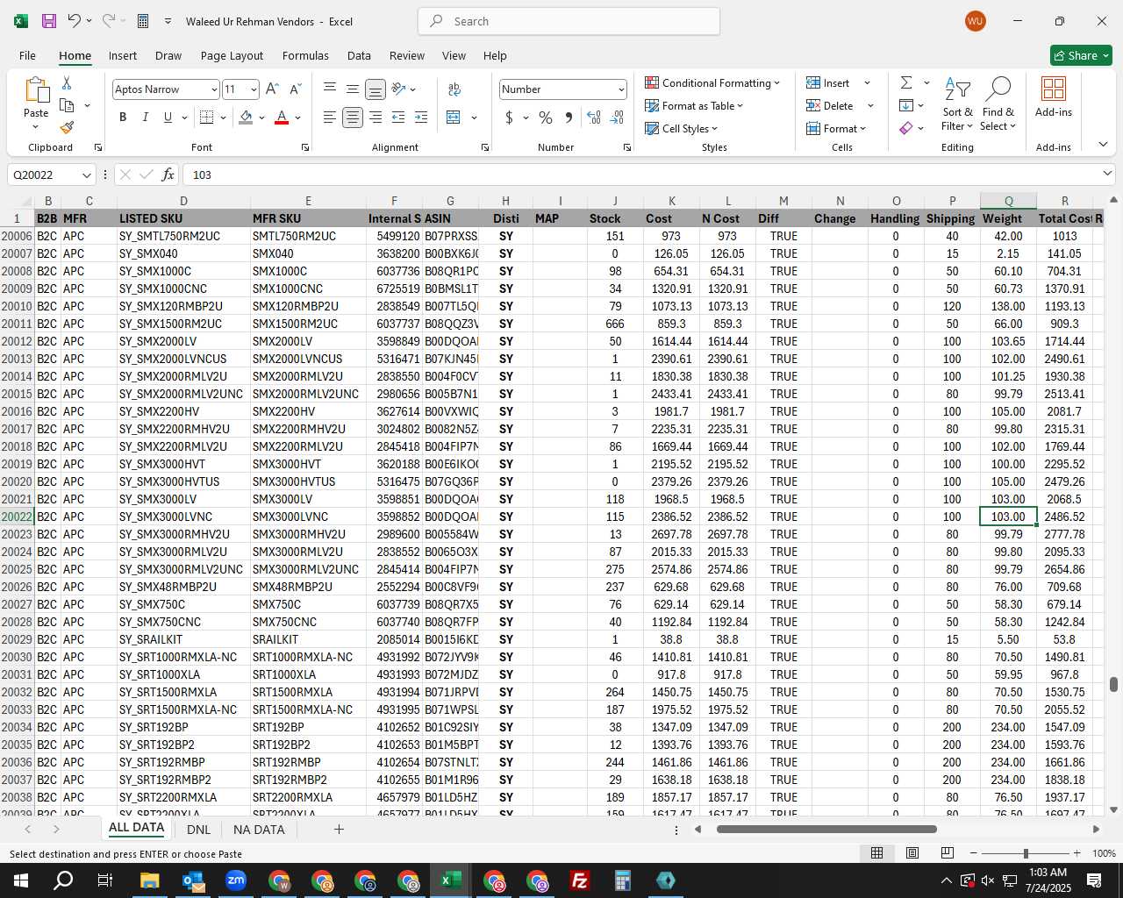Screen dimensions: 1123x898
Task: Apply Percent Style
Action: point(546,118)
